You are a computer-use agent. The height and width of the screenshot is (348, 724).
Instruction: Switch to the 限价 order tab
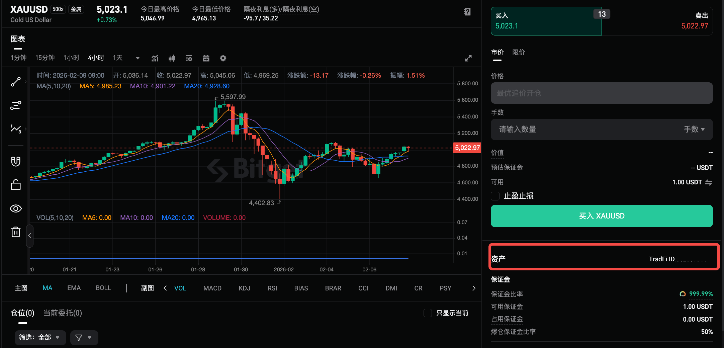(x=518, y=53)
